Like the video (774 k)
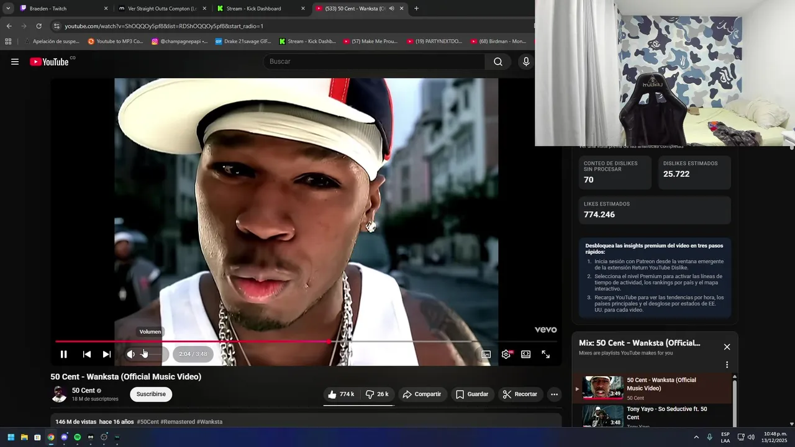The image size is (795, 447). click(341, 394)
